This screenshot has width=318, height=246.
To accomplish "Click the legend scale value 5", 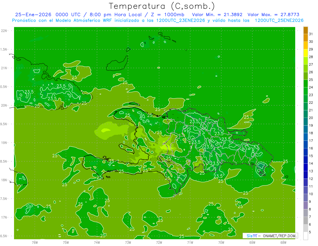I will 310,232.
